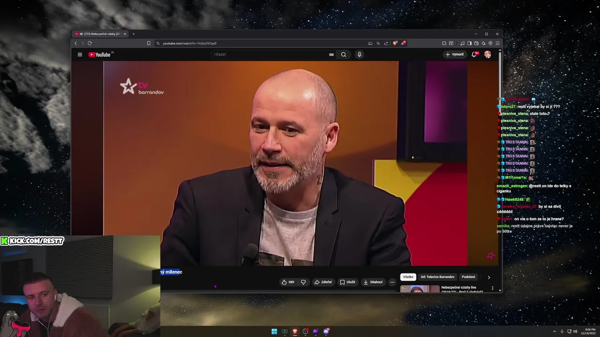Open the YouTube account avatar menu
600x337 pixels.
pyautogui.click(x=487, y=54)
